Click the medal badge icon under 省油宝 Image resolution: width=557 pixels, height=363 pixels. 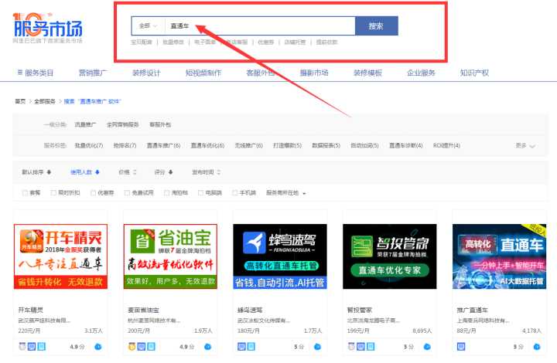click(132, 347)
